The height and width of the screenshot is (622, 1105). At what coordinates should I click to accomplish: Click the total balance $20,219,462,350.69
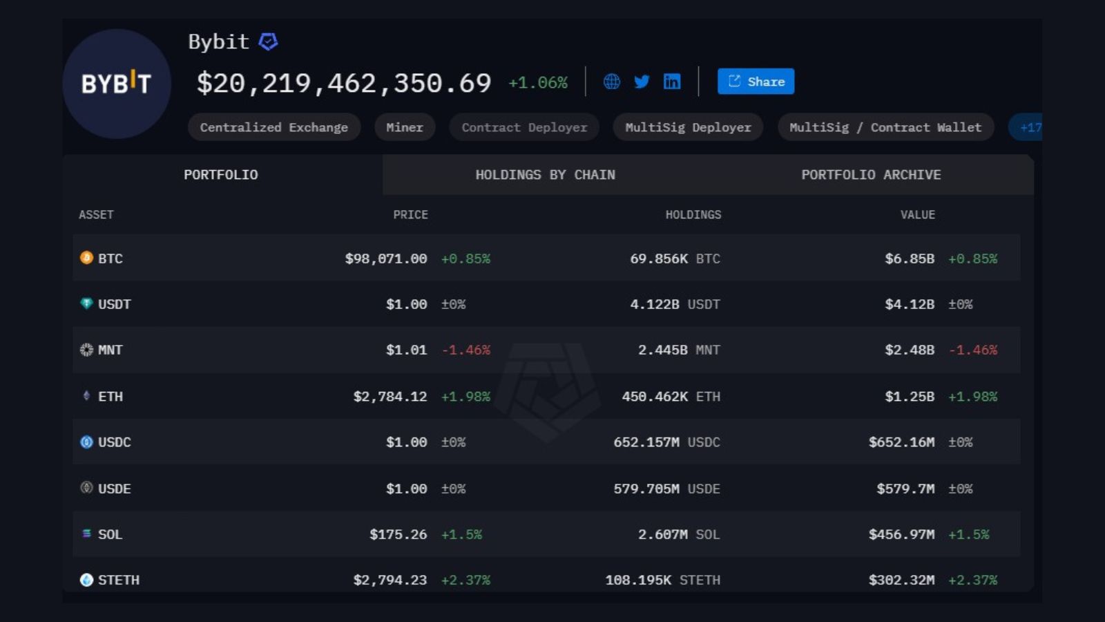344,84
